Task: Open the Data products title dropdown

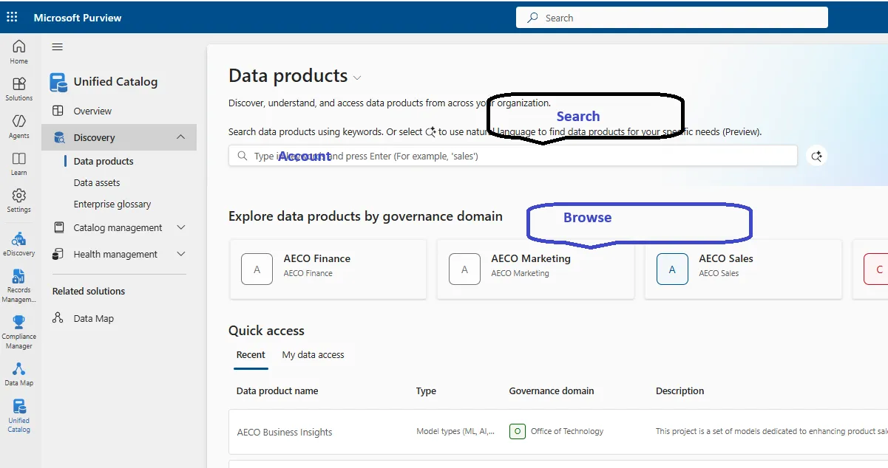Action: click(x=357, y=78)
